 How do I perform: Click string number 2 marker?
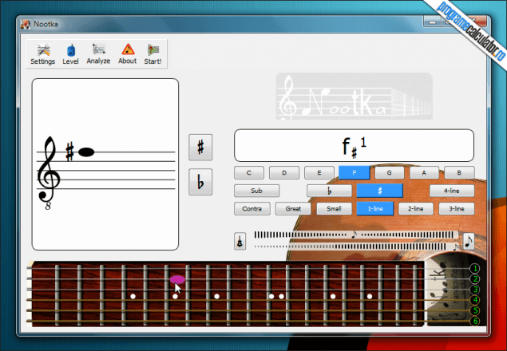(475, 279)
